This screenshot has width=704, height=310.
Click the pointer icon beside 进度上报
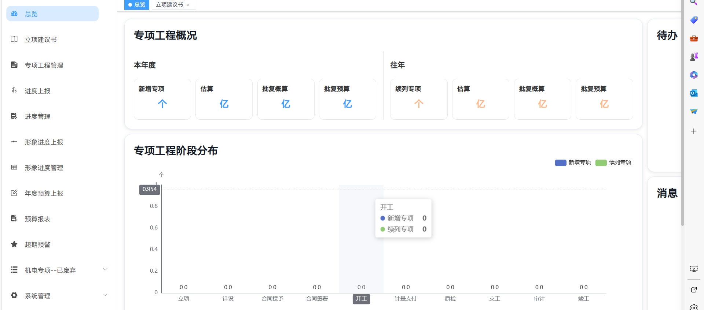click(x=14, y=90)
